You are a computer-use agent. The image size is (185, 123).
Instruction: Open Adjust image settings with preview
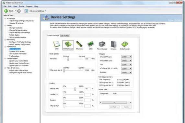tap(22, 21)
